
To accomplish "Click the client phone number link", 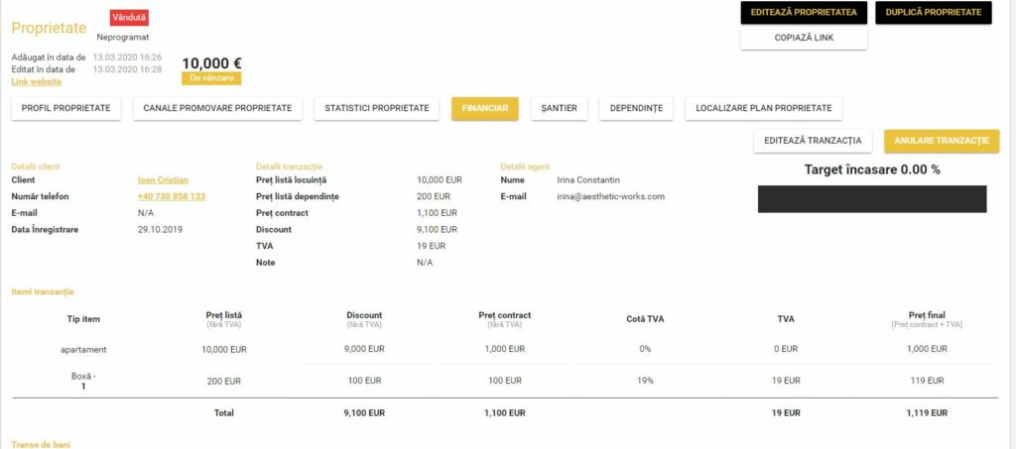I will pyautogui.click(x=171, y=196).
